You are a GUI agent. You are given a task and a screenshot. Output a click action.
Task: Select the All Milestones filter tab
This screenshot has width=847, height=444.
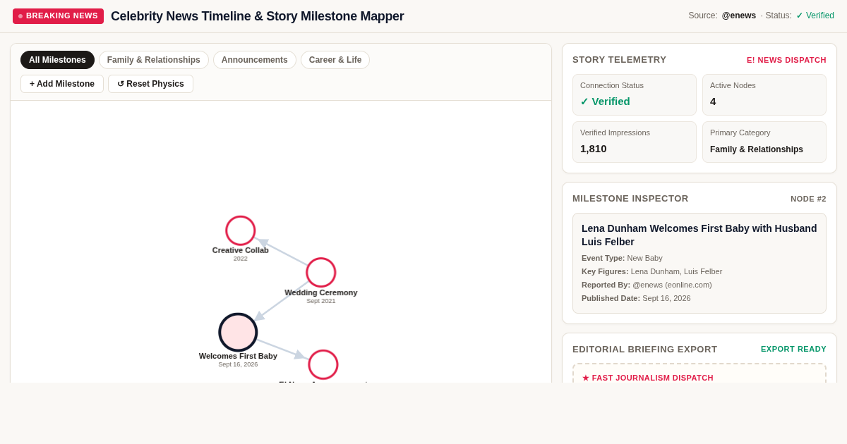tap(57, 60)
